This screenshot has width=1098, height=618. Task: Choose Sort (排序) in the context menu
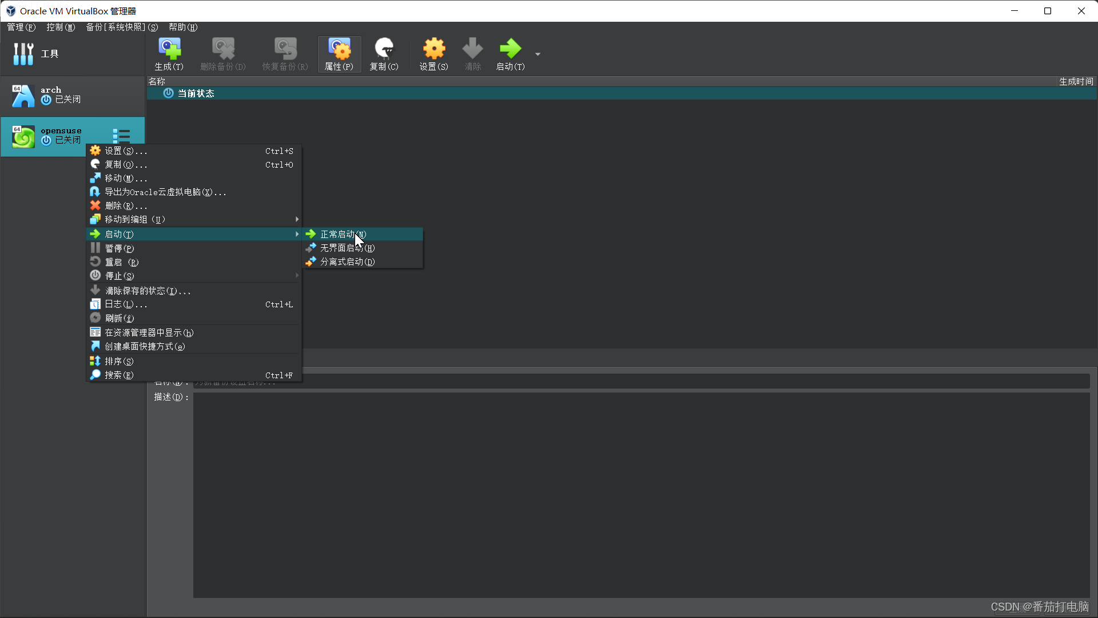pyautogui.click(x=194, y=362)
